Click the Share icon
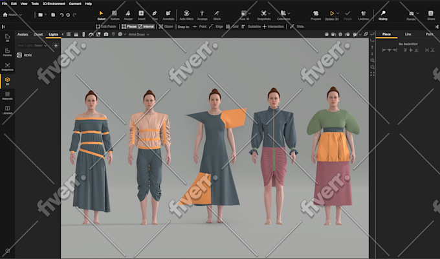 tap(431, 15)
